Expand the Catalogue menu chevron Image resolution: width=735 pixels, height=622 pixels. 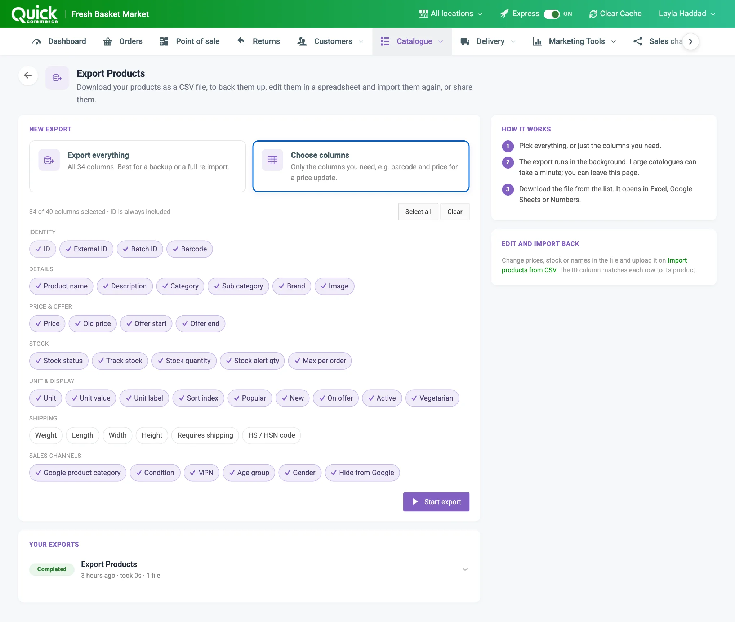(x=441, y=42)
